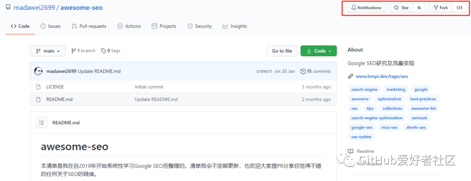The width and height of the screenshot is (471, 181).
Task: Click the repository book icon beside owner name
Action: 8,7
